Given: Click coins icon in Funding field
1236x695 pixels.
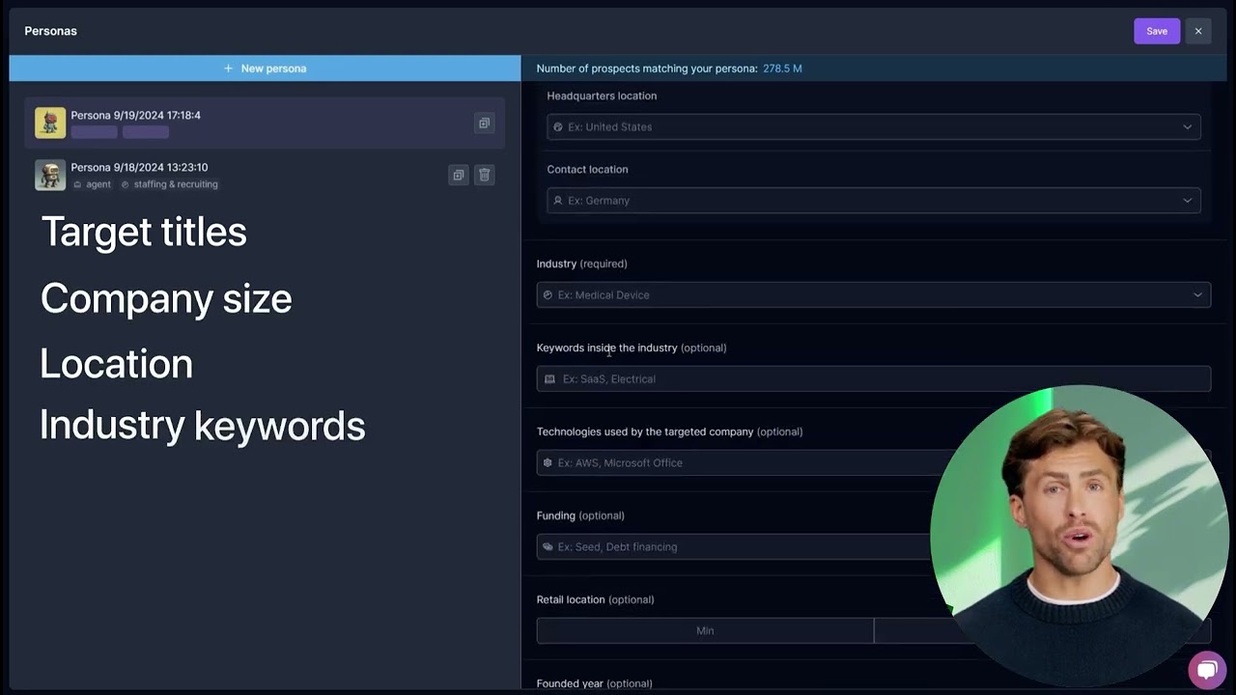Looking at the screenshot, I should pos(548,546).
